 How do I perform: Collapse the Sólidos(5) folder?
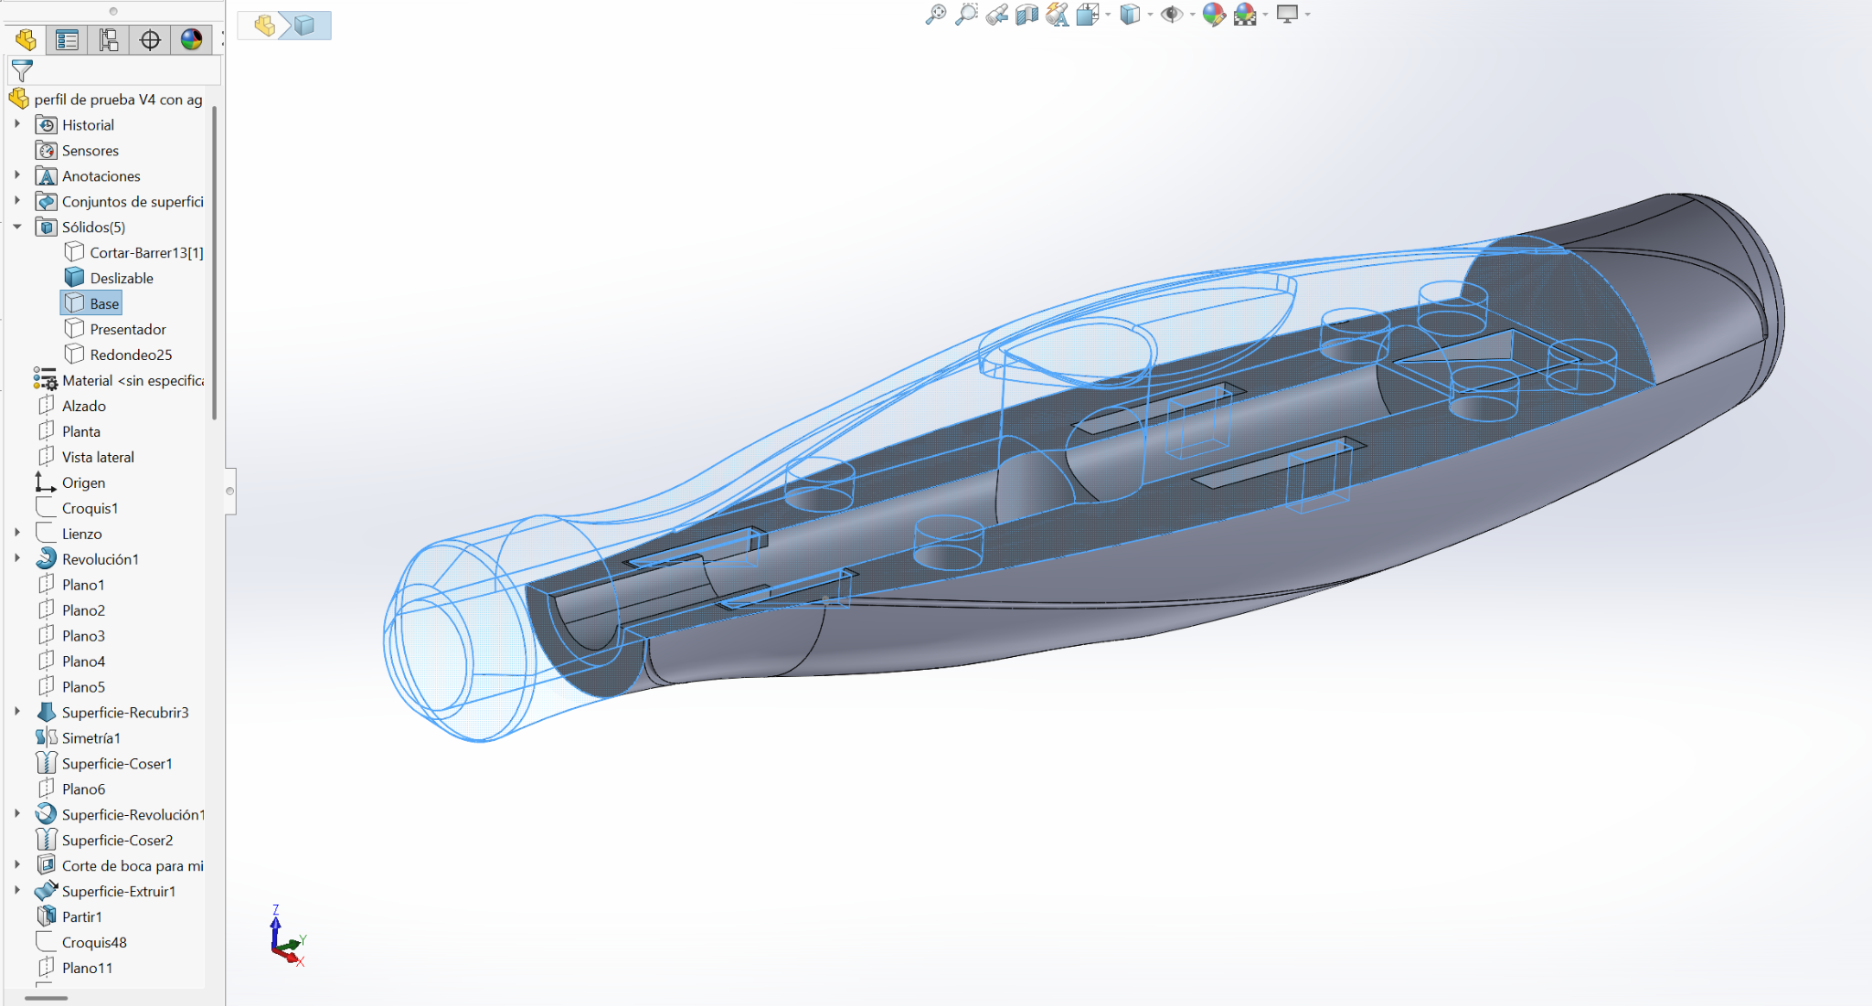(x=17, y=226)
